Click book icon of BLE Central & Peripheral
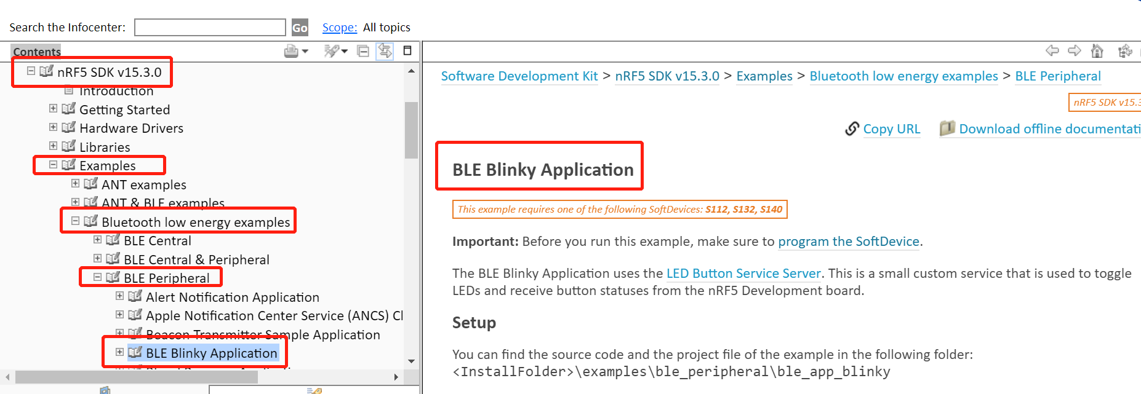Viewport: 1141px width, 394px height. (113, 259)
